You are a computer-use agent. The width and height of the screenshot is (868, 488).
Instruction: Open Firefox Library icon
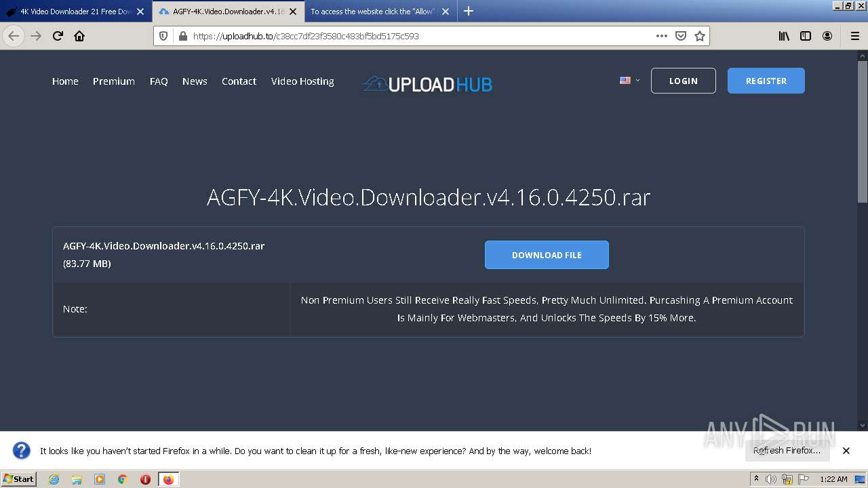click(784, 36)
